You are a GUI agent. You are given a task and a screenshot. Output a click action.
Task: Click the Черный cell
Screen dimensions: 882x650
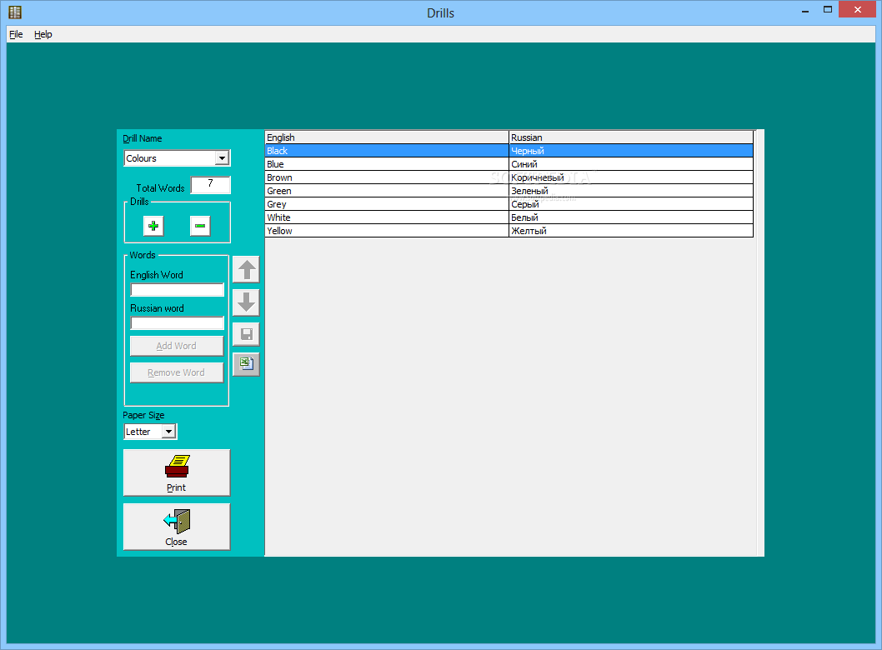[x=631, y=151]
